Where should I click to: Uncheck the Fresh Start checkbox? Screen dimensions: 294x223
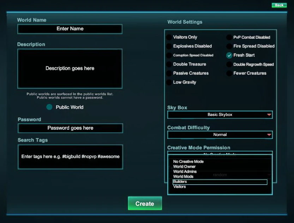tap(229, 55)
